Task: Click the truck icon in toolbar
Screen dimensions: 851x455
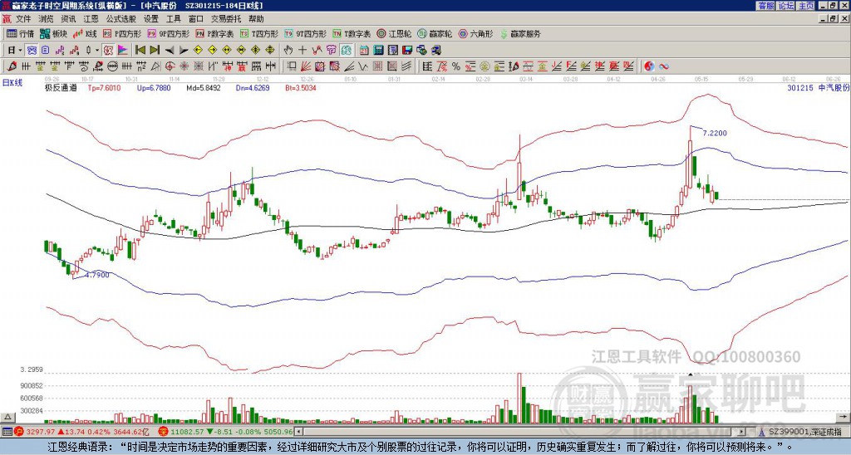Action: pyautogui.click(x=436, y=51)
